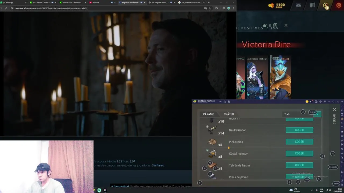Click the BlueStacks coin balance icon
The image size is (344, 193).
coord(307,102)
